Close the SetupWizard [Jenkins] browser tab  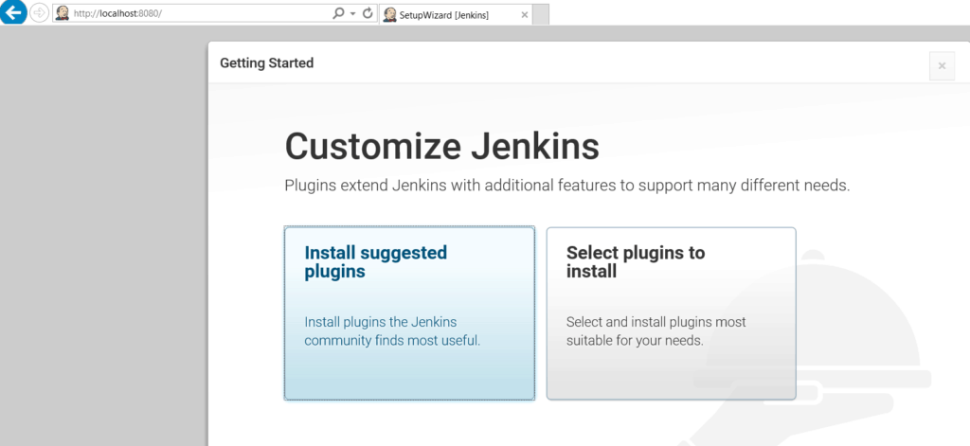tap(525, 15)
